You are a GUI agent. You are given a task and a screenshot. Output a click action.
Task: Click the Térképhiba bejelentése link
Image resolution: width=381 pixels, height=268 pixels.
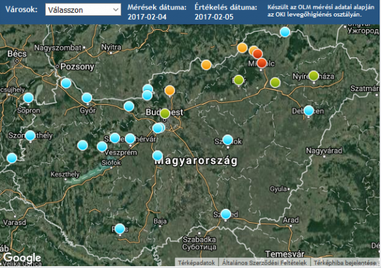[x=345, y=262]
